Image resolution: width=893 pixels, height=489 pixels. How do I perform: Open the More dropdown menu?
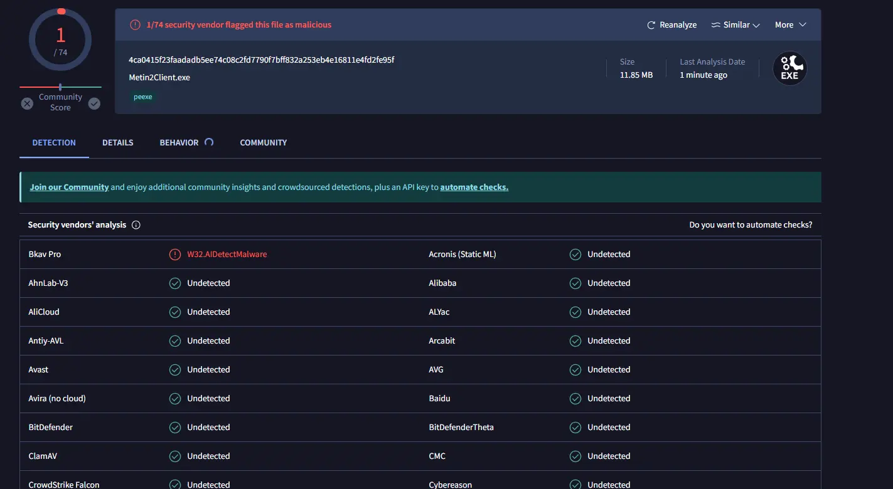790,25
